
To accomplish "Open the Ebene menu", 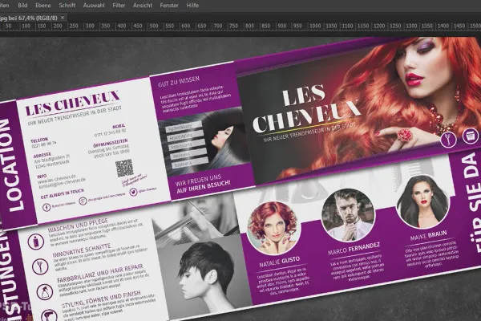I will click(43, 6).
